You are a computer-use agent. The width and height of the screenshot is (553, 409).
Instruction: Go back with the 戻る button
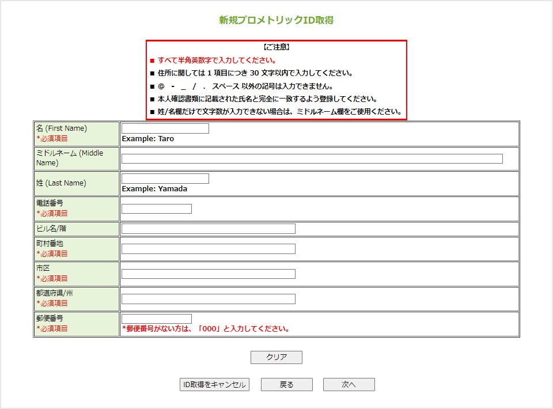(x=287, y=385)
